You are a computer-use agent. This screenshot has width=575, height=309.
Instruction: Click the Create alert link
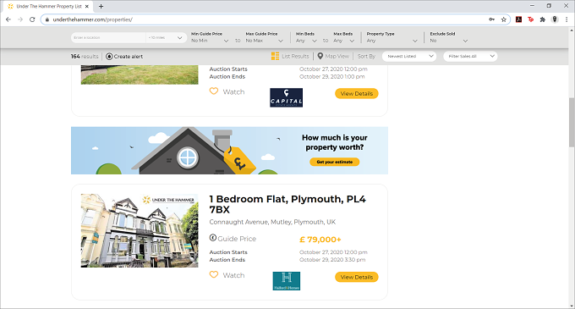[x=129, y=57]
